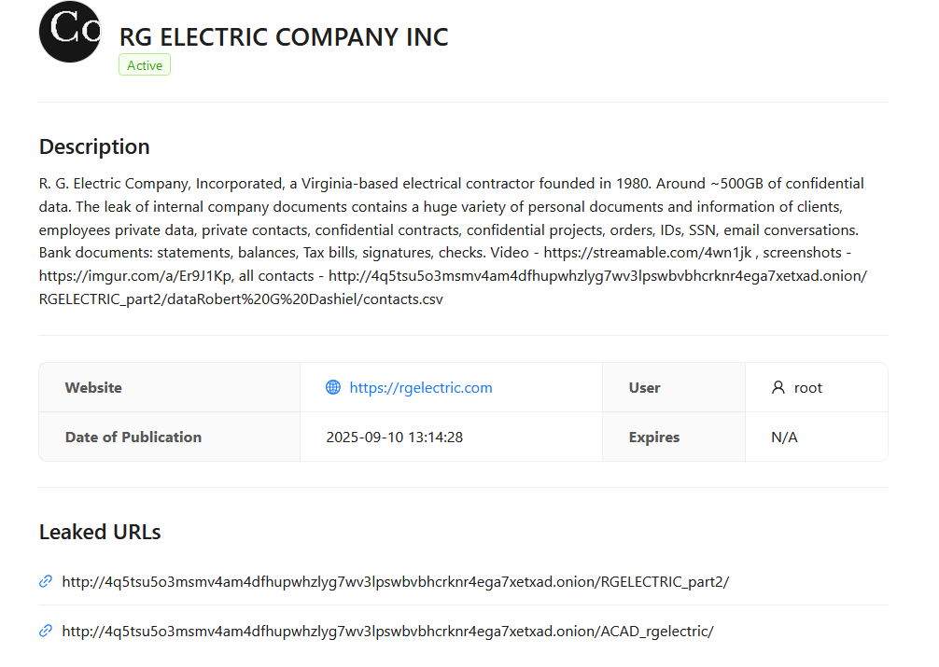
Task: Click the Description heading
Action: 94,146
